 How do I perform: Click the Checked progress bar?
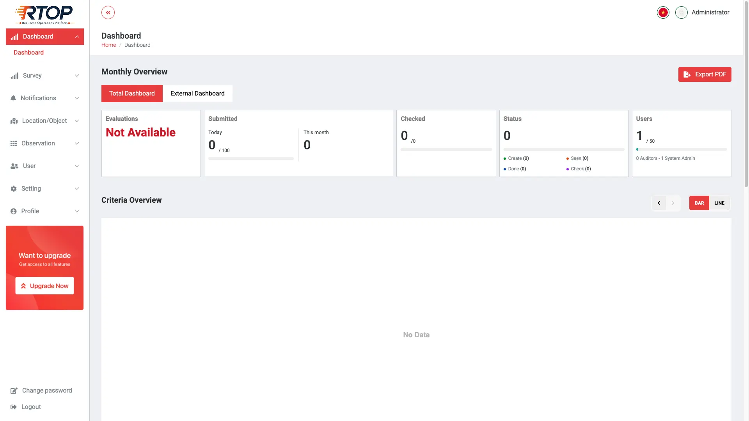point(446,149)
